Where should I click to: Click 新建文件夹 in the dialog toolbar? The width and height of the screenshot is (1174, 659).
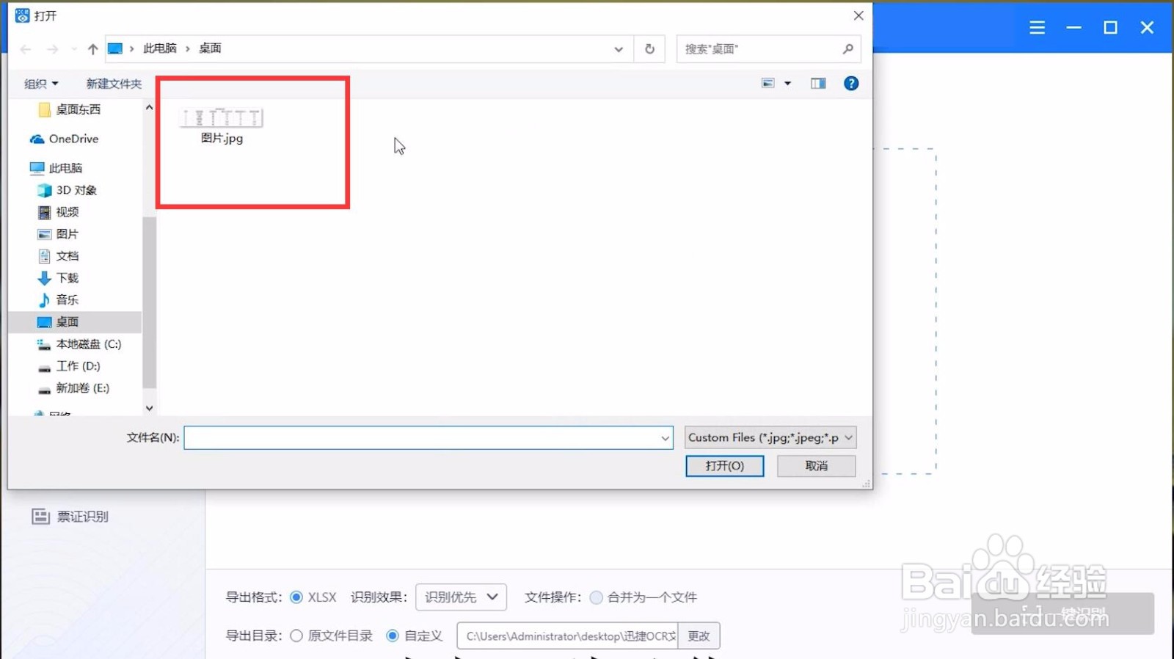pos(114,84)
